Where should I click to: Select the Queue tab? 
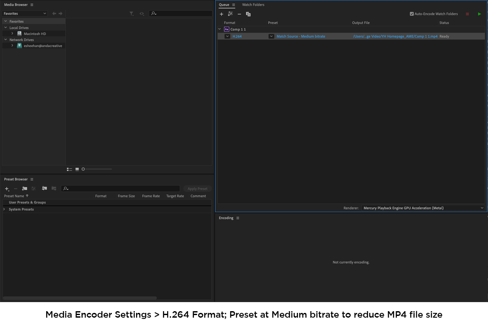pyautogui.click(x=224, y=5)
